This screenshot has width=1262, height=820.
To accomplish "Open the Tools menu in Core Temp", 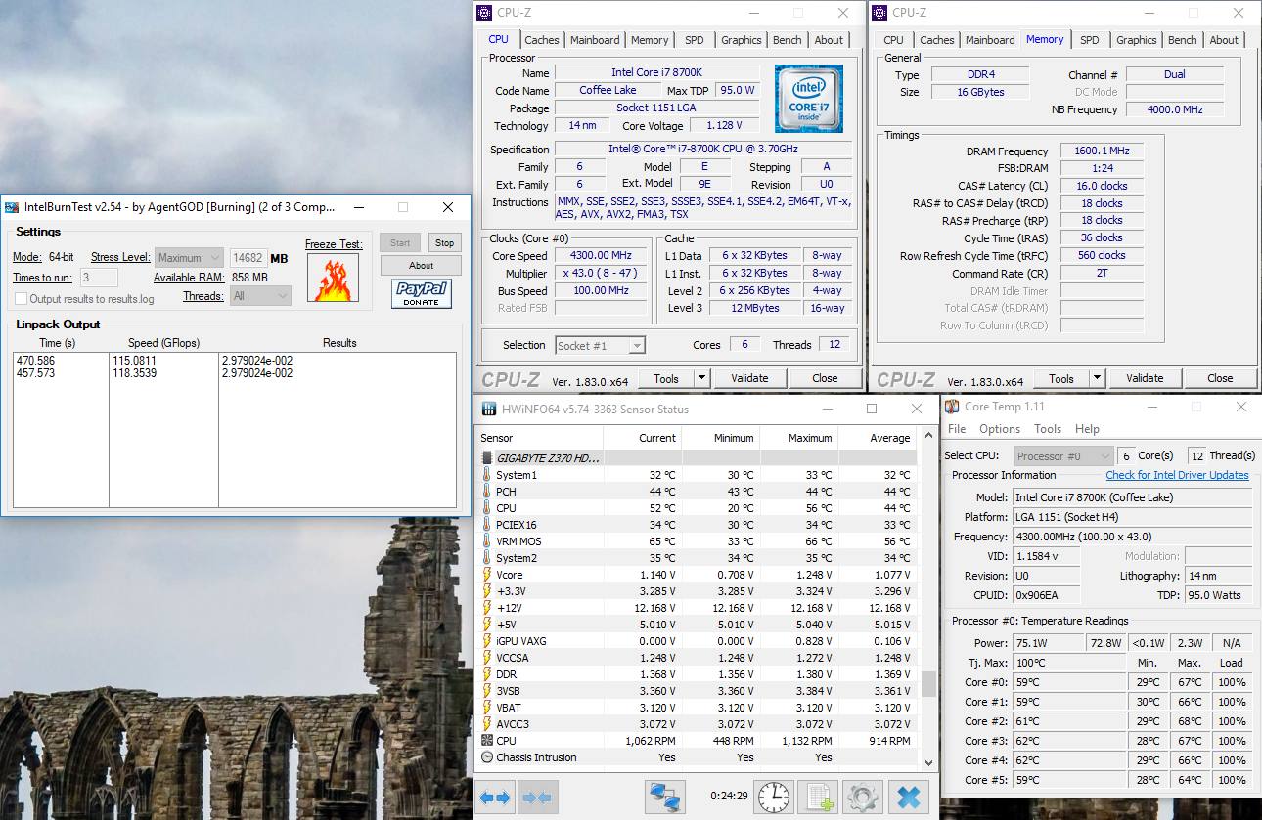I will 1048,429.
